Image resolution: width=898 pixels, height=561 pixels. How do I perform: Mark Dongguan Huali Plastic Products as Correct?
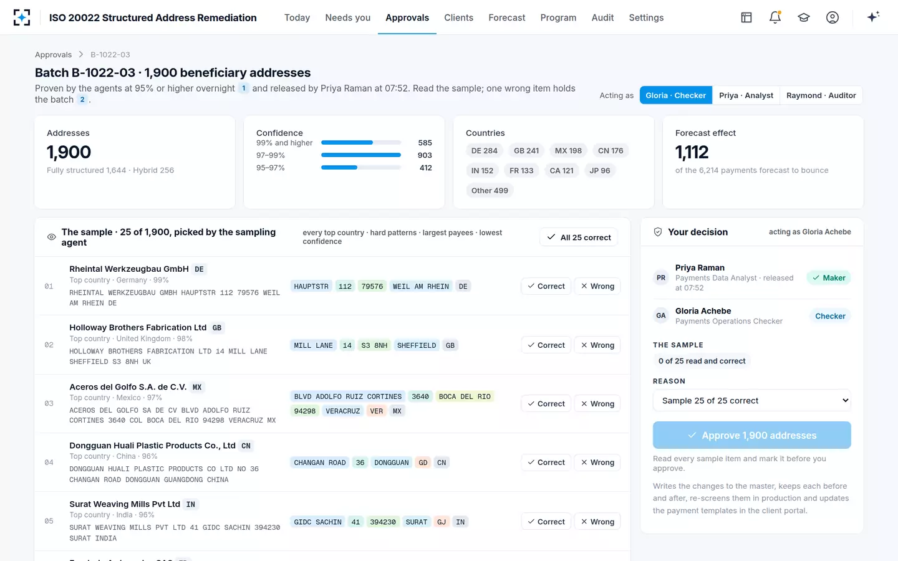click(x=546, y=463)
